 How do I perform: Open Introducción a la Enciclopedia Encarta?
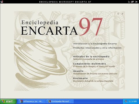[x=95, y=44]
